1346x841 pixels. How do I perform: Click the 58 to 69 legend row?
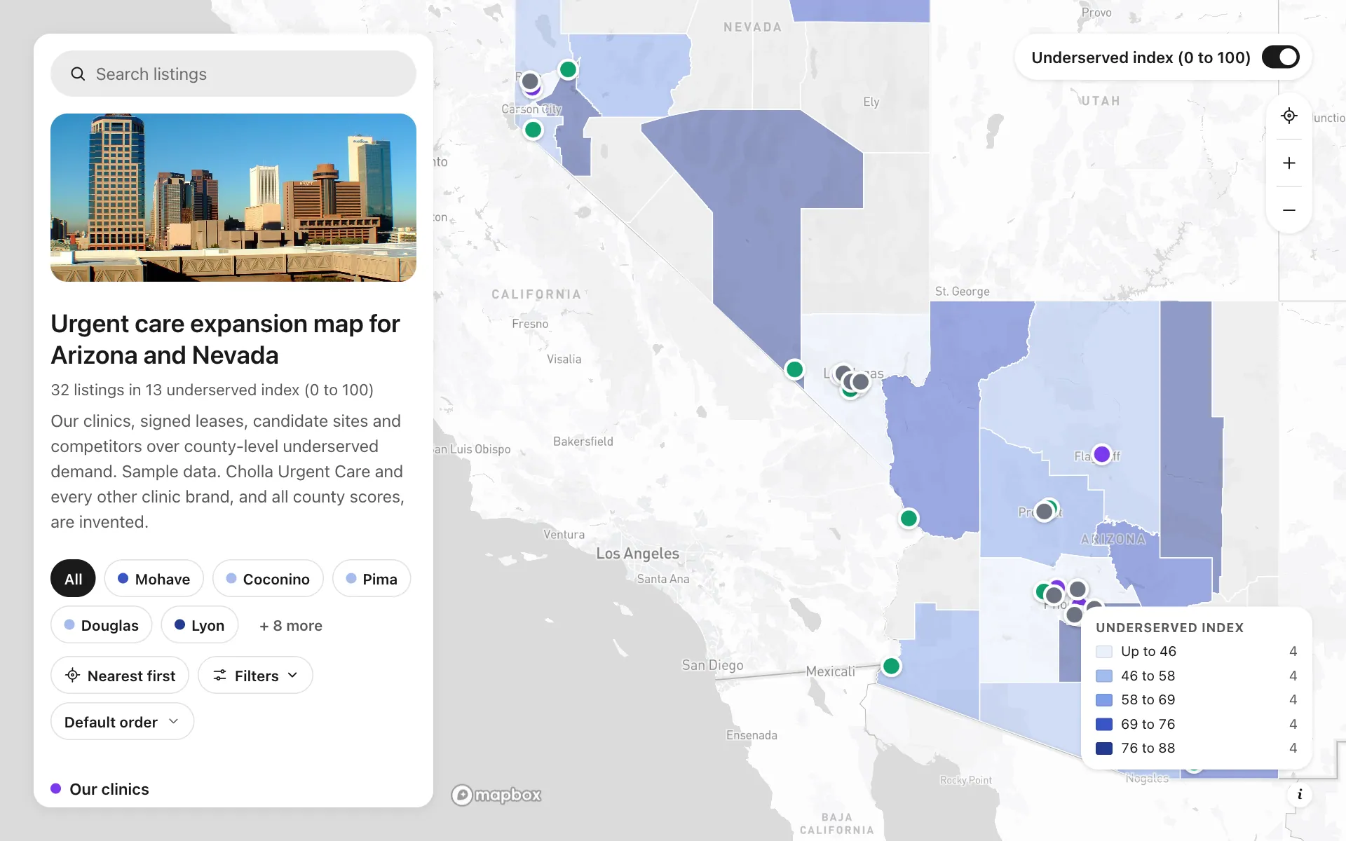1196,699
